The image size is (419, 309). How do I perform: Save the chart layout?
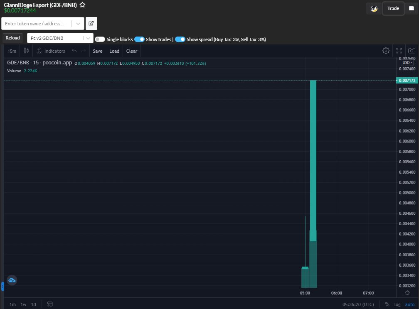tap(98, 51)
